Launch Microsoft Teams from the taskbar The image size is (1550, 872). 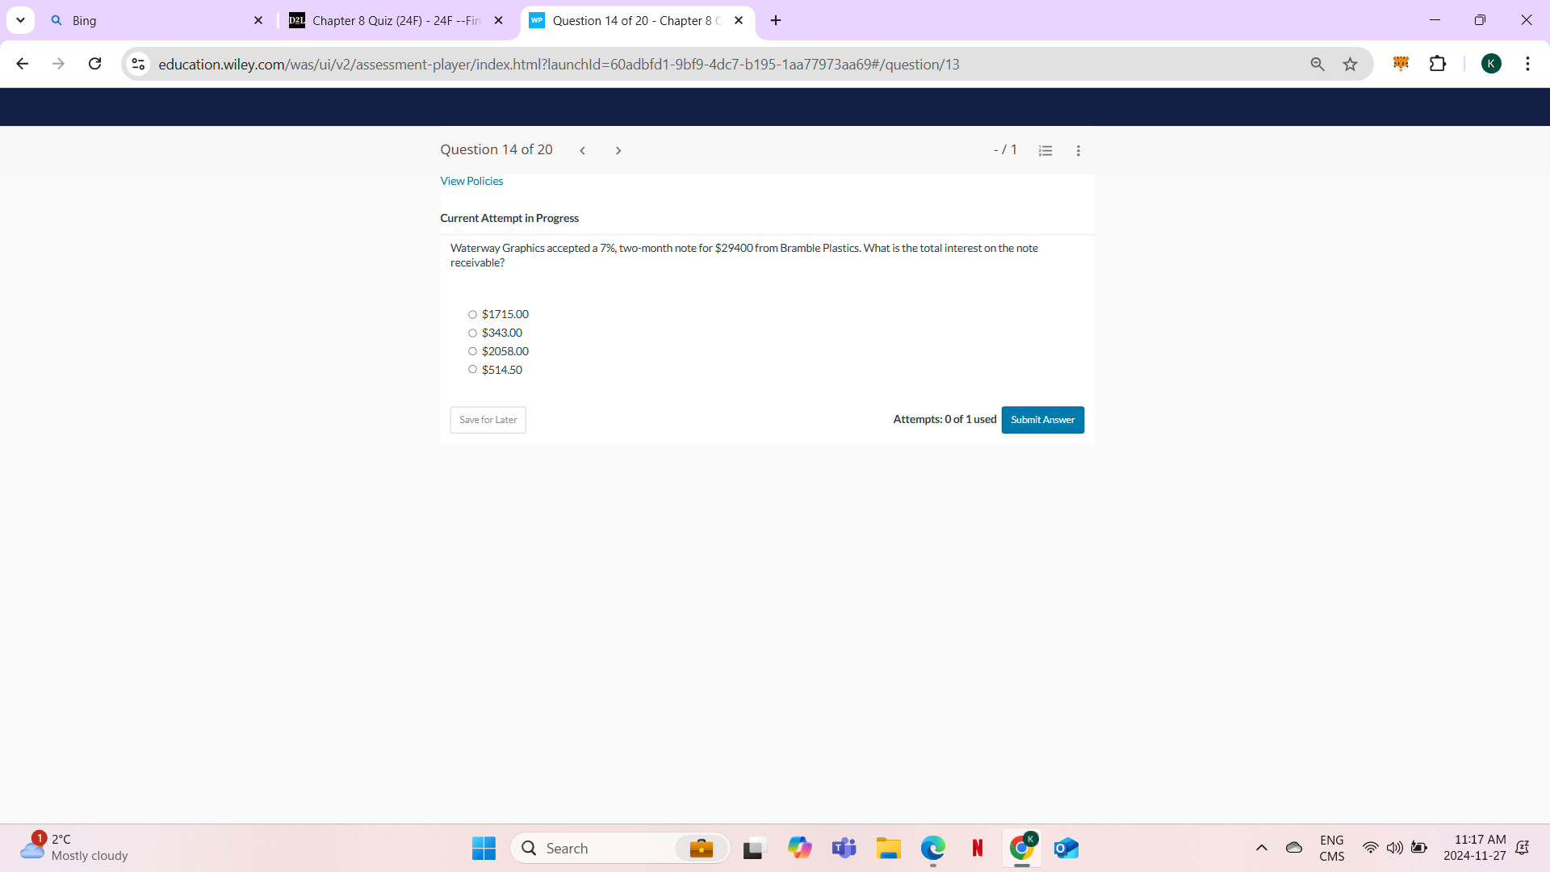click(844, 848)
